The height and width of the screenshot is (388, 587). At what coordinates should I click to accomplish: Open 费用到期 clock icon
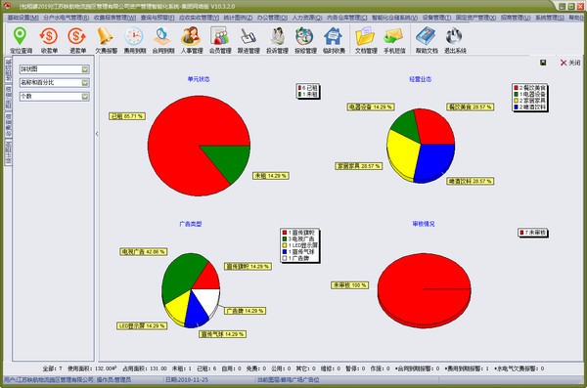coord(134,40)
